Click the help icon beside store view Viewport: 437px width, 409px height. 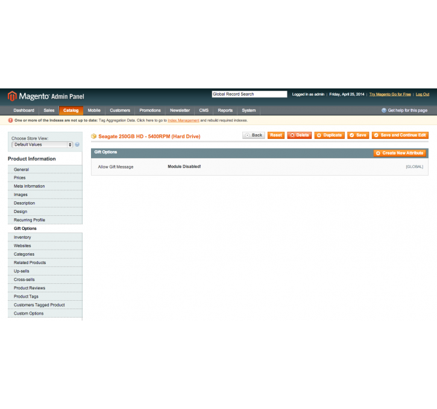77,144
